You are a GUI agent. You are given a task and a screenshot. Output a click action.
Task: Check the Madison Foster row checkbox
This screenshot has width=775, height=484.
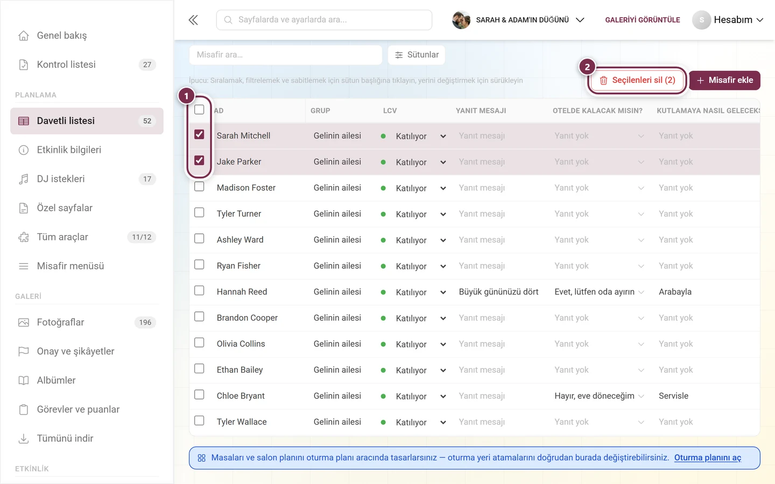pos(199,187)
